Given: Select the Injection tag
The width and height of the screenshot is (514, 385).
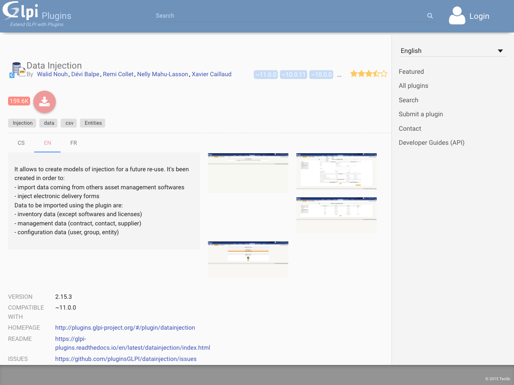Looking at the screenshot, I should point(22,123).
